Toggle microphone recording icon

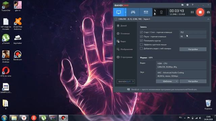pyautogui.click(x=155, y=14)
